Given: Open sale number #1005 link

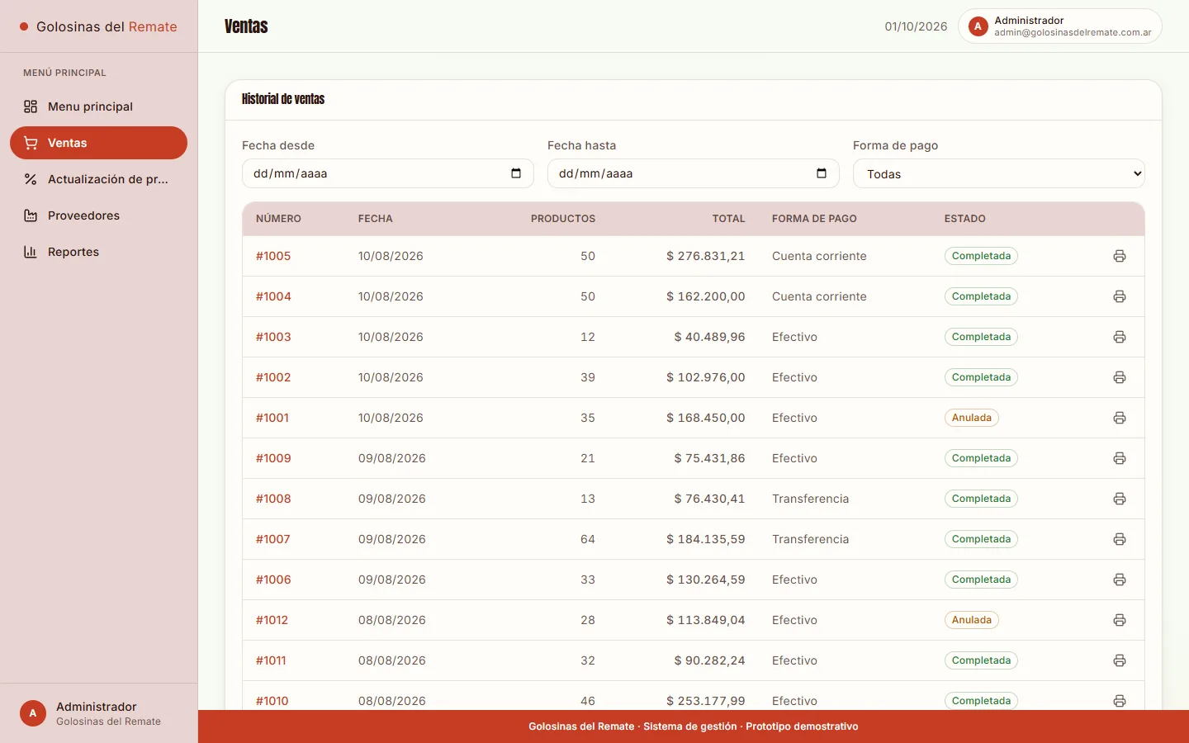Looking at the screenshot, I should [x=273, y=256].
